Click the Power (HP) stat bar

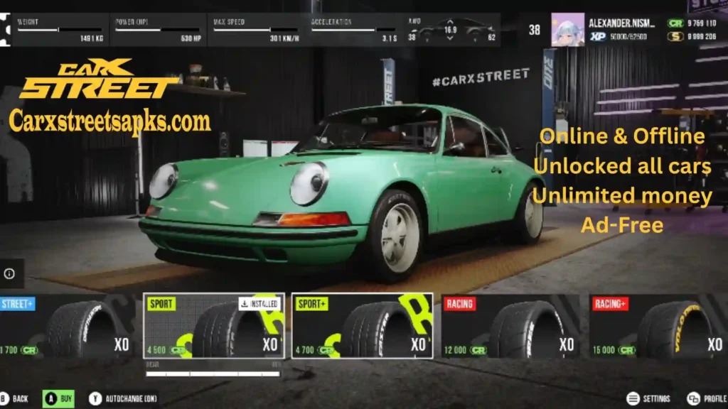[158, 30]
